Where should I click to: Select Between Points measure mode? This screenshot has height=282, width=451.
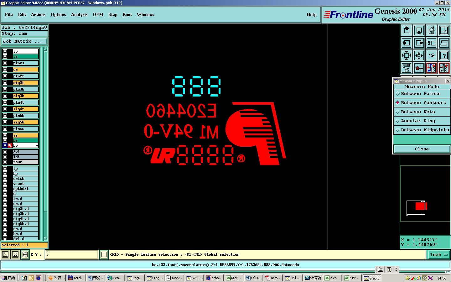click(x=422, y=94)
